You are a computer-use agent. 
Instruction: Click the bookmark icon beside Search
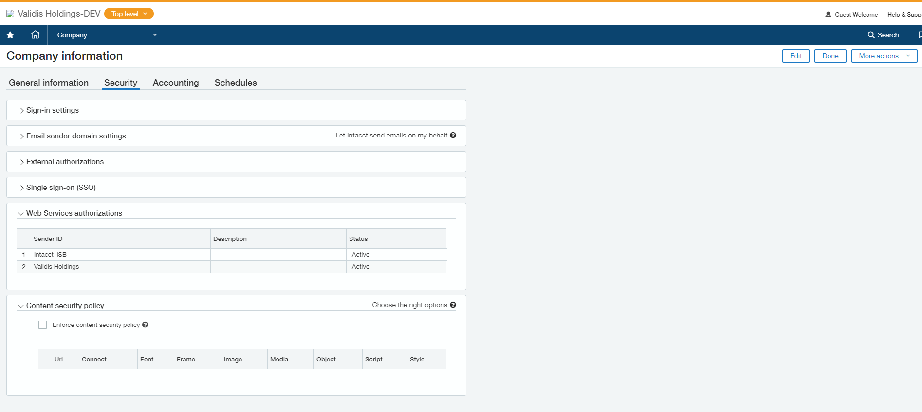click(920, 35)
